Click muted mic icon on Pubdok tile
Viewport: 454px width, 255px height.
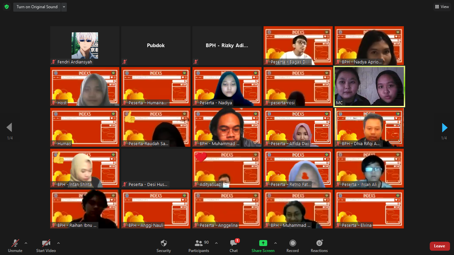pyautogui.click(x=125, y=62)
